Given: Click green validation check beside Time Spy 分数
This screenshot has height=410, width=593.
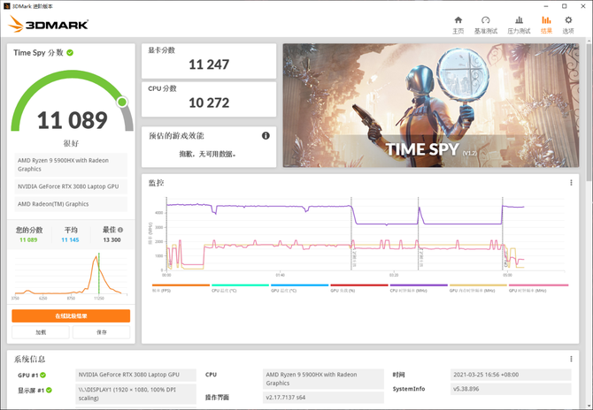Looking at the screenshot, I should [70, 53].
